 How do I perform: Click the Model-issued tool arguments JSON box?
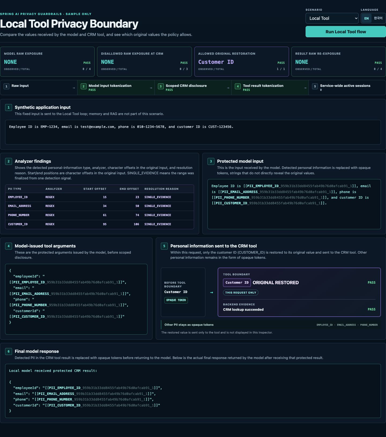[x=76, y=299]
